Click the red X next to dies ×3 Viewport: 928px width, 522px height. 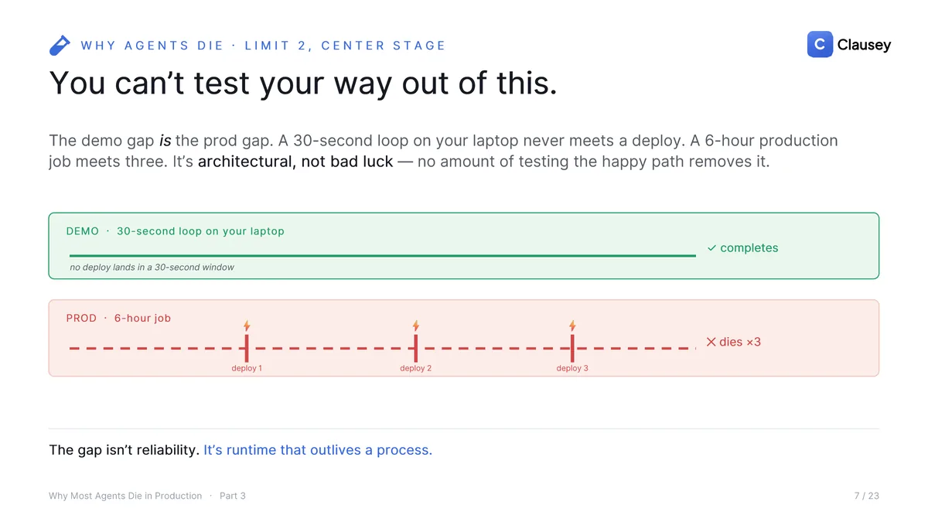click(x=711, y=342)
